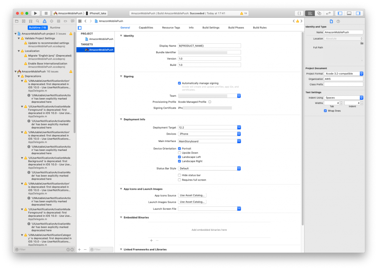Click App Icons Use Asset Catalog button
The height and width of the screenshot is (270, 378).
[192, 195]
